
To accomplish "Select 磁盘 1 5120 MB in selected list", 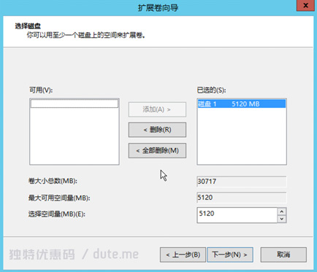I will [242, 104].
